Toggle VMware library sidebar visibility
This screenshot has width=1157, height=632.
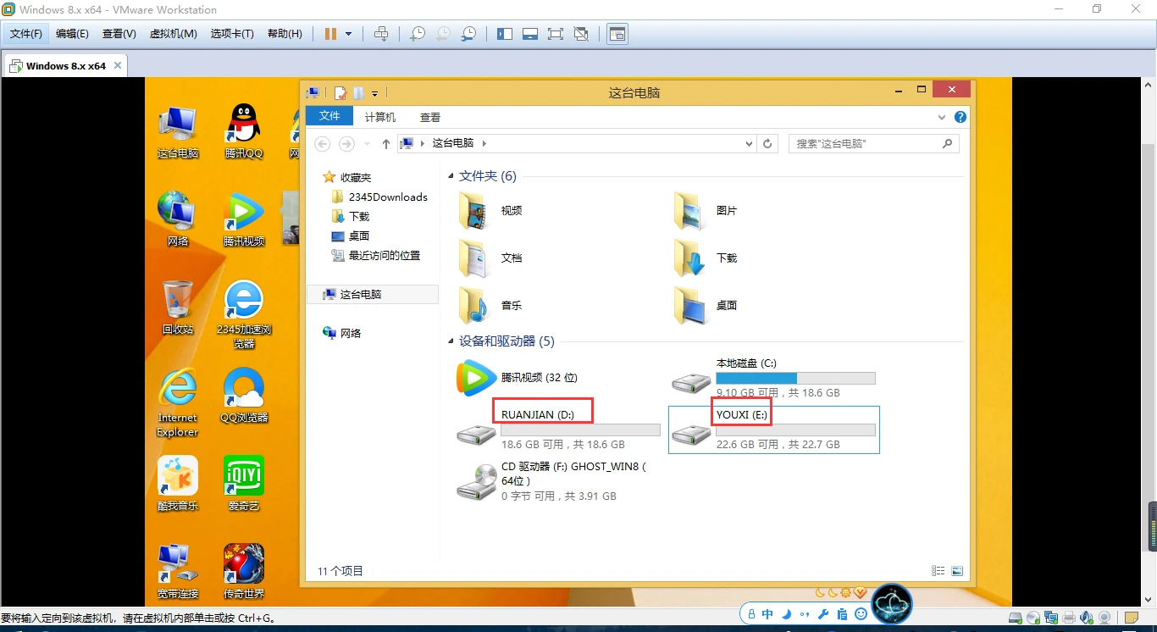tap(505, 34)
